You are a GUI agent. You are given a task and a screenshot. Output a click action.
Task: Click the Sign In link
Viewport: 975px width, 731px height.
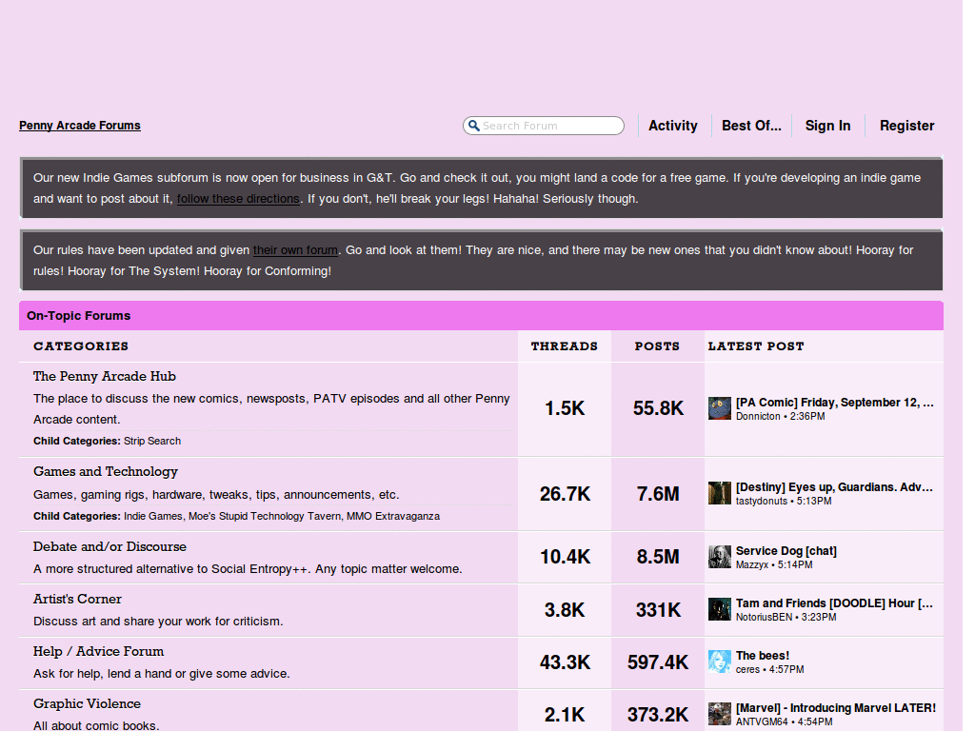(x=827, y=126)
